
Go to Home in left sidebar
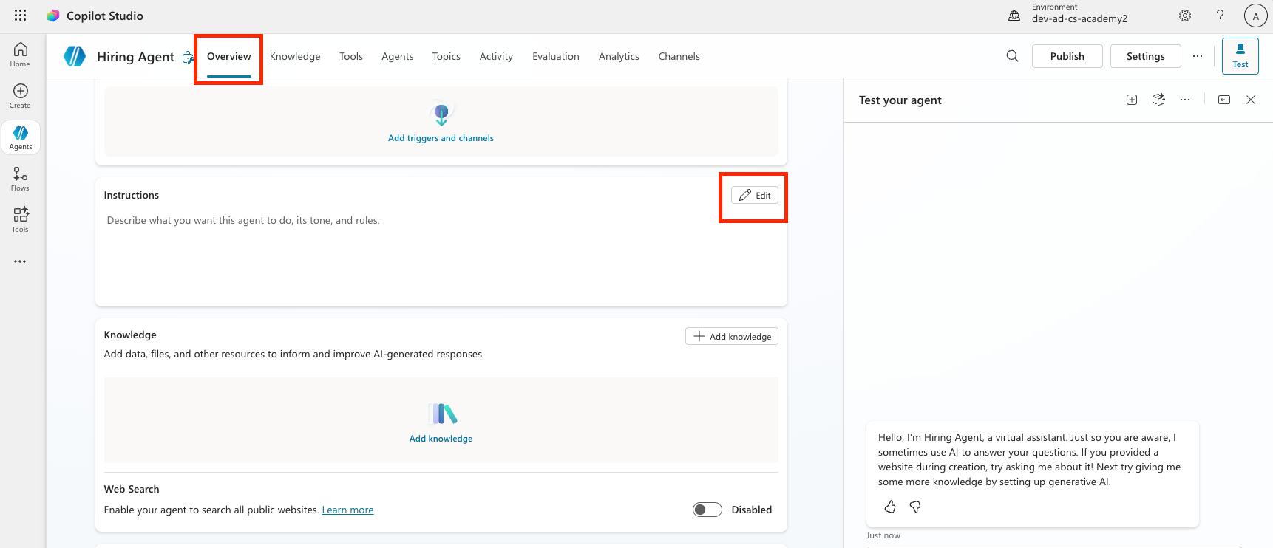(20, 55)
